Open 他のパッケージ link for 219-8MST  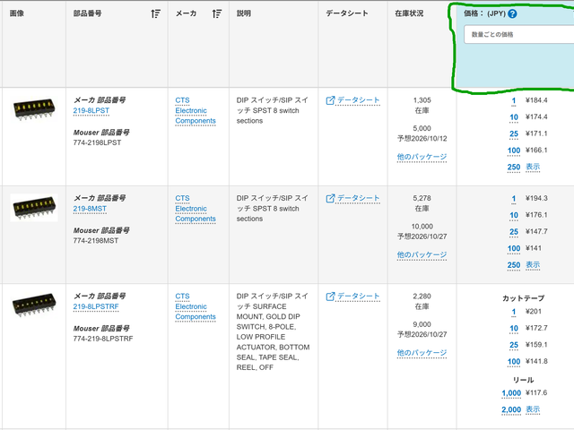(422, 255)
